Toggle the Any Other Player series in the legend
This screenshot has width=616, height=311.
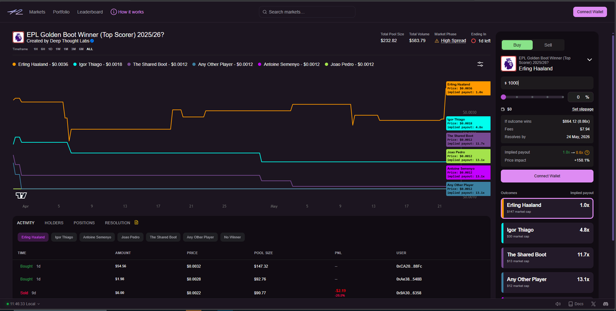pyautogui.click(x=222, y=65)
